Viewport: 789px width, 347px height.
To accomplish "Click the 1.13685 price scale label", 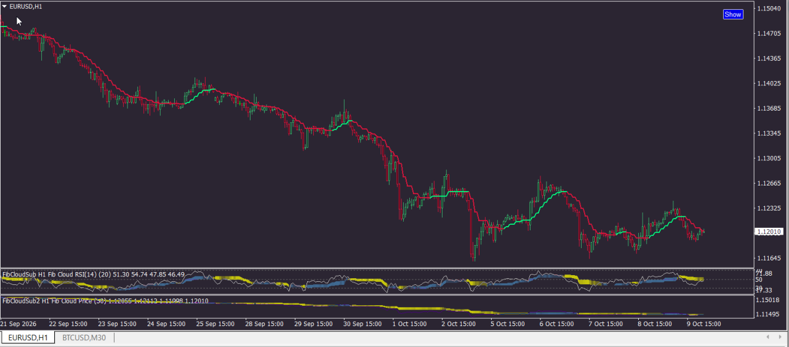I will [x=769, y=109].
